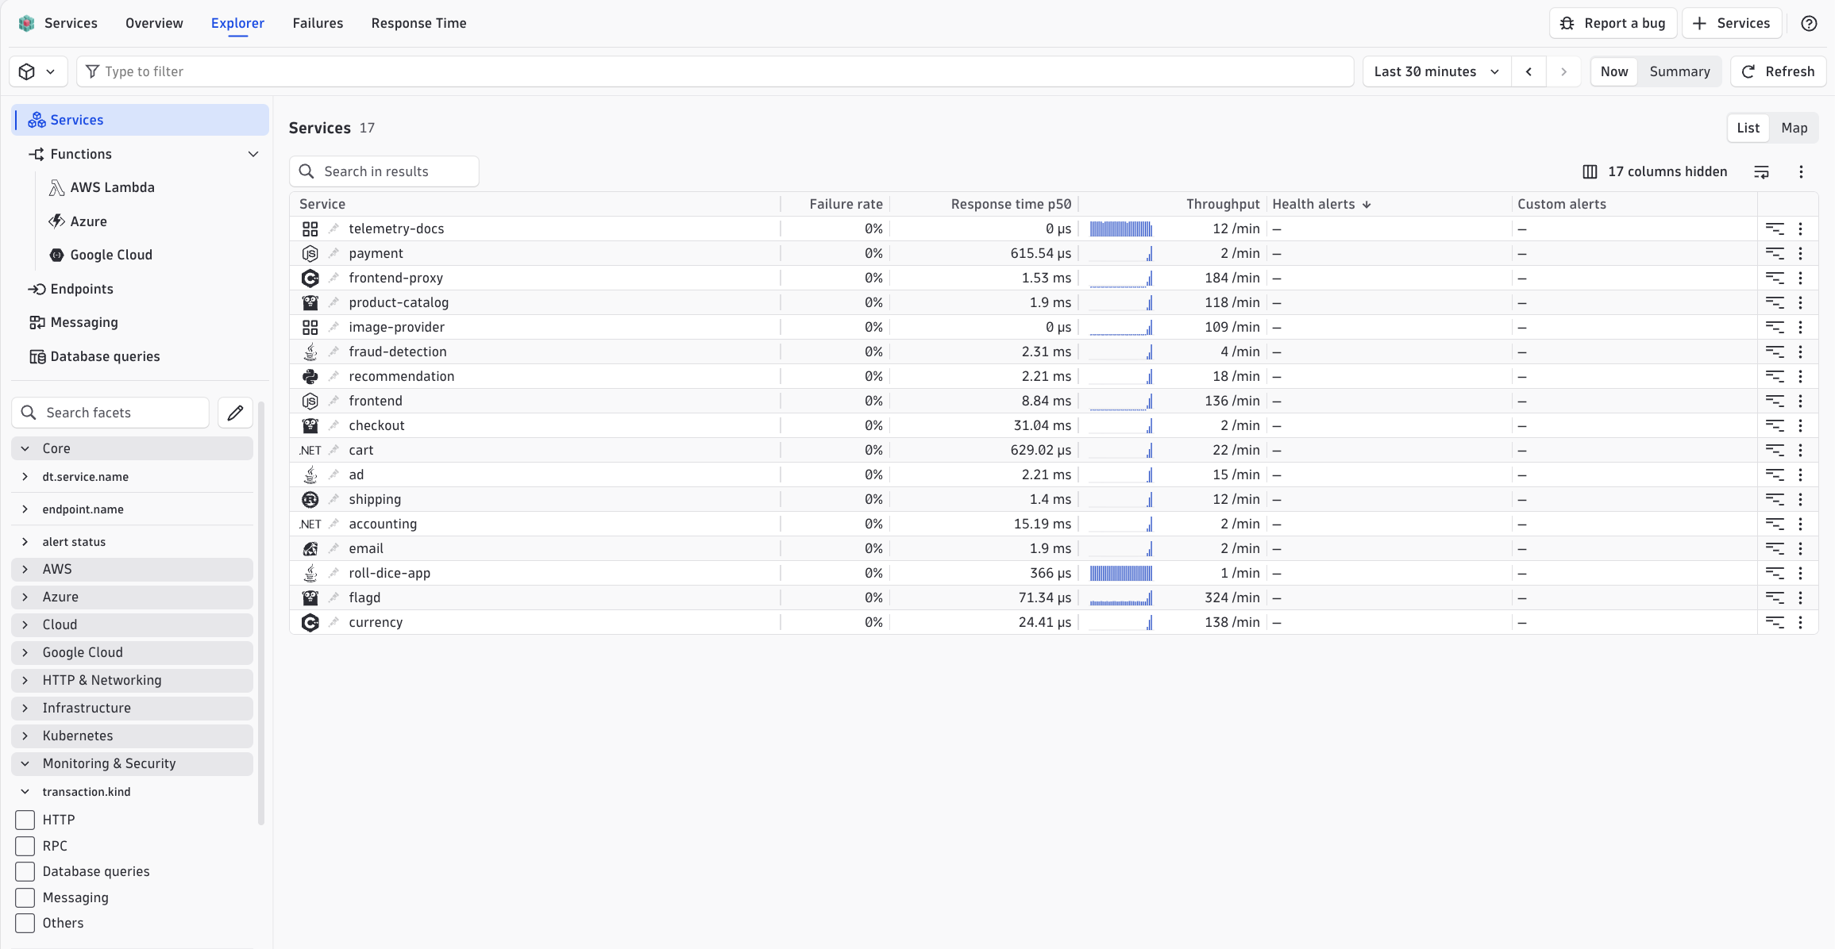1835x949 pixels.
Task: Click the Summary button
Action: tap(1679, 71)
